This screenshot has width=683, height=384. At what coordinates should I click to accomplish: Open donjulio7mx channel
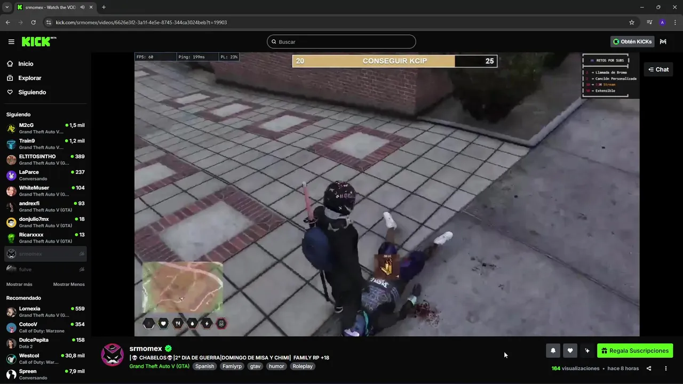(45, 222)
